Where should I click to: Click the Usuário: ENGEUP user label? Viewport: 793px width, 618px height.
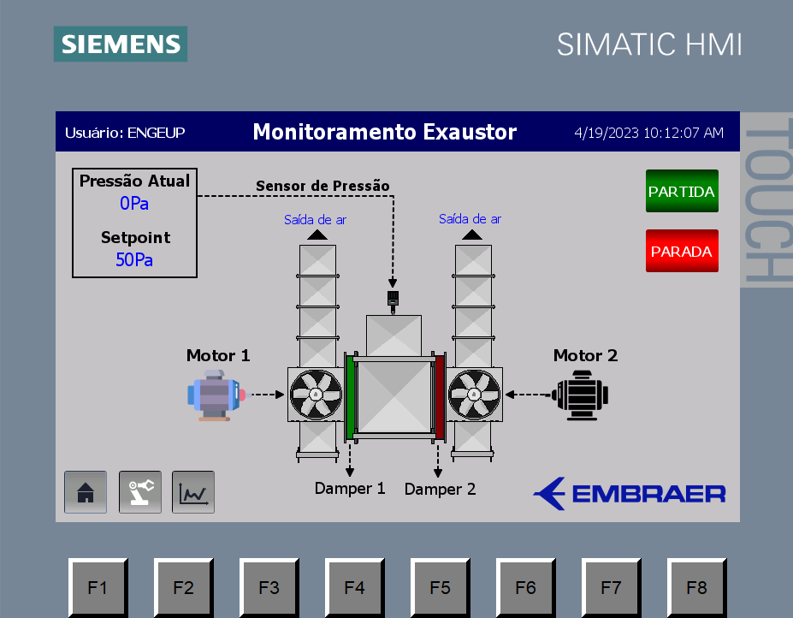tap(125, 133)
